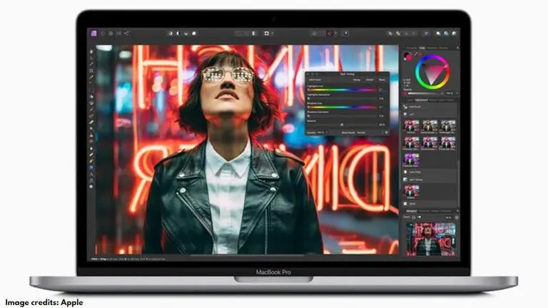Click Reset in the Split Toning dialog
The width and height of the screenshot is (548, 308).
(x=382, y=80)
